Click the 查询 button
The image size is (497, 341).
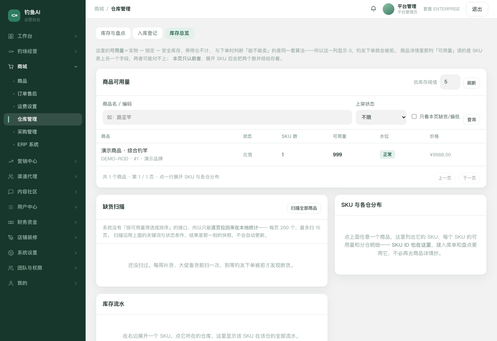[x=472, y=120]
